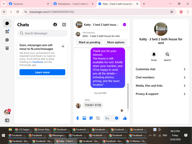Open Windows Start menu
Screen dimensions: 192x144
pyautogui.click(x=3, y=135)
